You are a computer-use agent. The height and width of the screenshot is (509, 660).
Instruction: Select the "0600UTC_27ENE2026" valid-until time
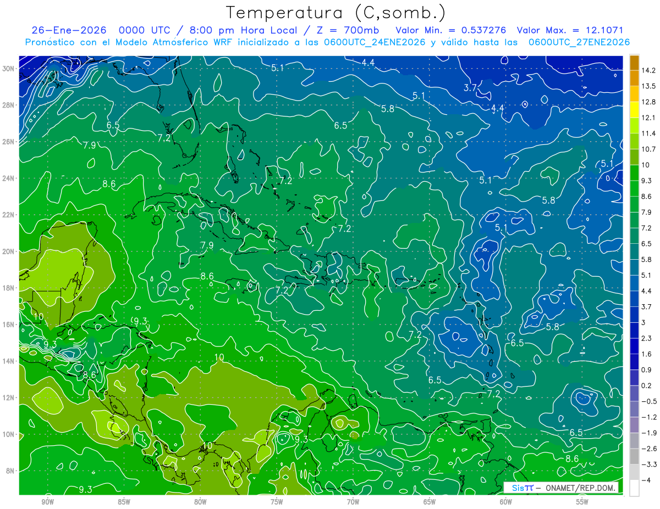pos(579,42)
